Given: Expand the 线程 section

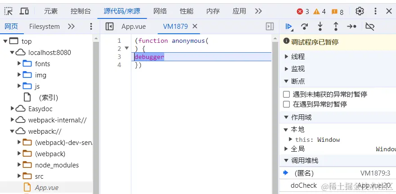Looking at the screenshot, I should 286,57.
